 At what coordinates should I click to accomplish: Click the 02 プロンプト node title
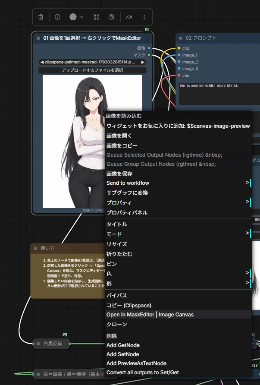tap(201, 38)
